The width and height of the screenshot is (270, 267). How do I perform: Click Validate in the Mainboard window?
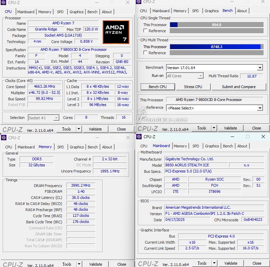(x=231, y=263)
